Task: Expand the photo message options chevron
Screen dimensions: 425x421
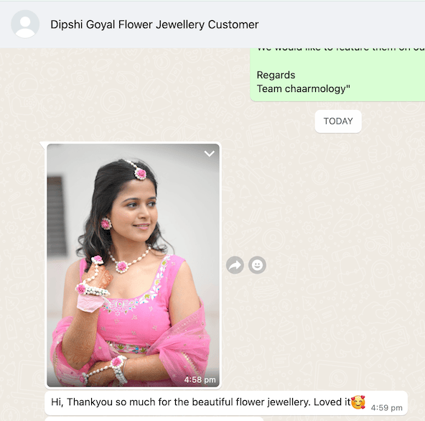Action: pyautogui.click(x=209, y=154)
